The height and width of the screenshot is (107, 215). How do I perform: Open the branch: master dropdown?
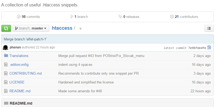tap(31, 28)
